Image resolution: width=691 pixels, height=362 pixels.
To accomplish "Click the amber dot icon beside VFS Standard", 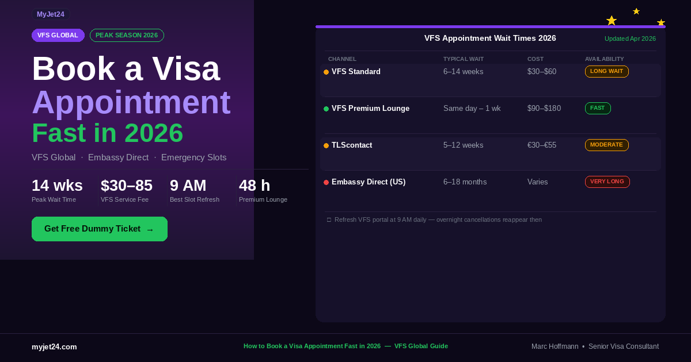I will [326, 71].
